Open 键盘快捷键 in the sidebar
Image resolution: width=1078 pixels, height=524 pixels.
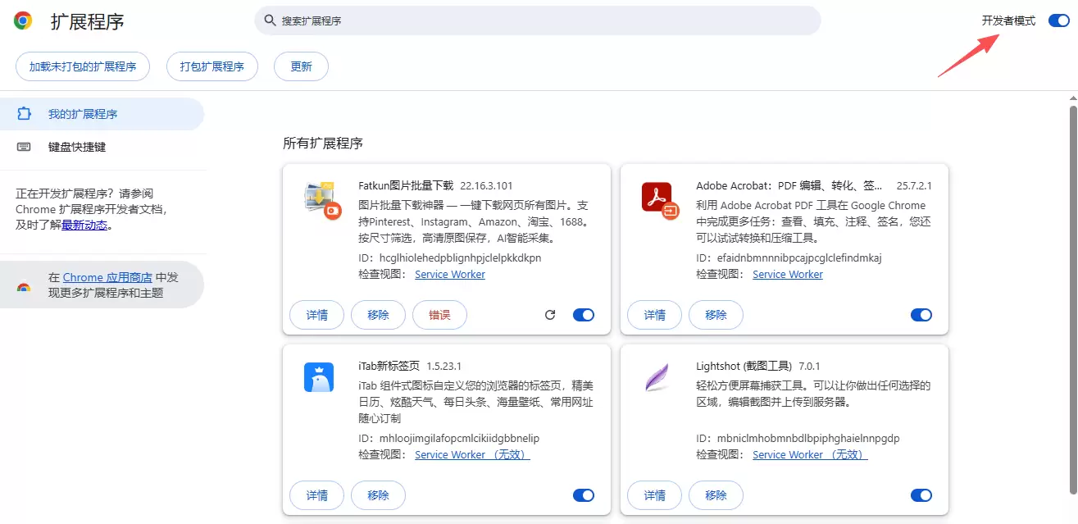[102, 147]
